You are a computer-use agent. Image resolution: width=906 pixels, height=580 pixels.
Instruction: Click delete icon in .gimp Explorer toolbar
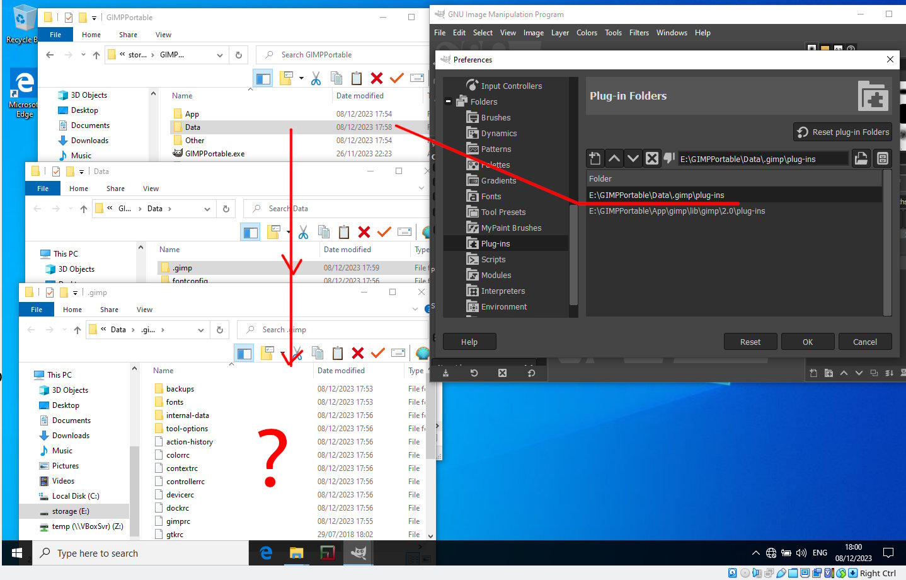pos(358,353)
